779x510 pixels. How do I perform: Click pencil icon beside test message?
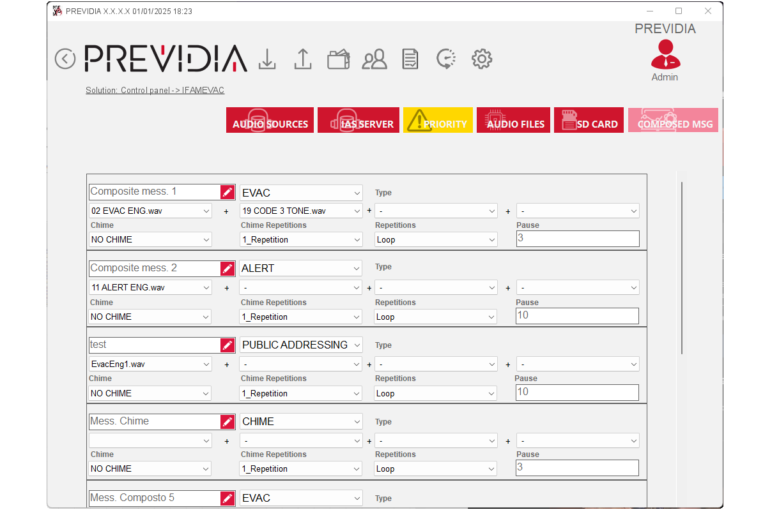pyautogui.click(x=228, y=345)
